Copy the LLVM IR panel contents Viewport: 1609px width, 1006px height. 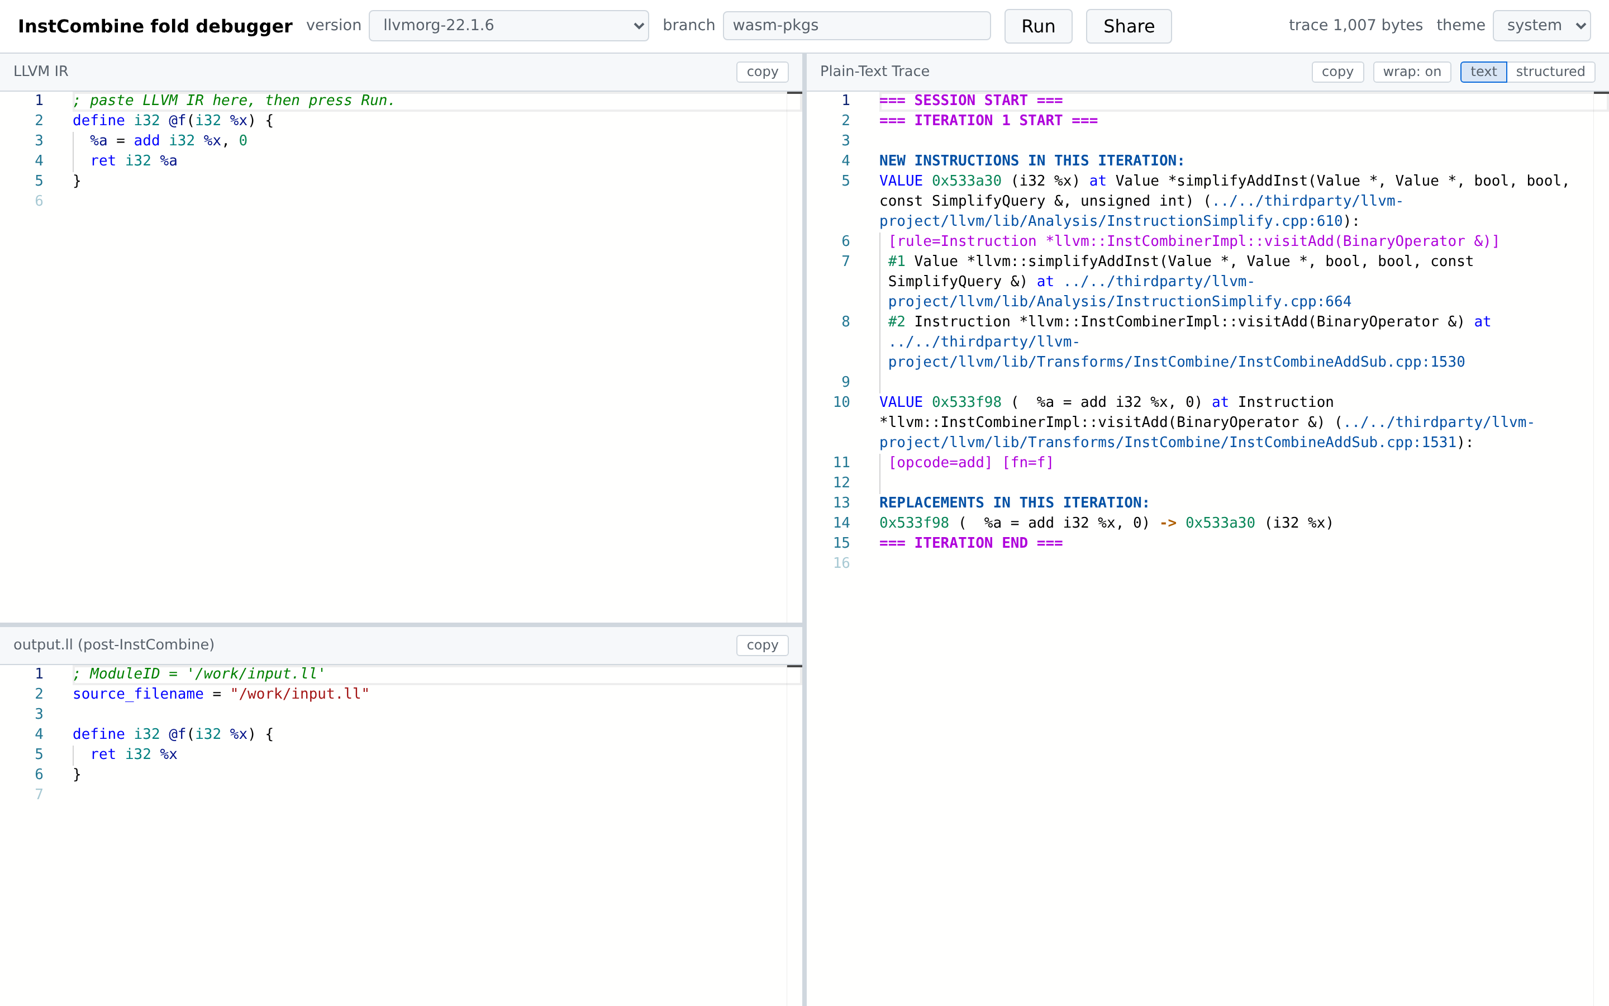pyautogui.click(x=762, y=72)
